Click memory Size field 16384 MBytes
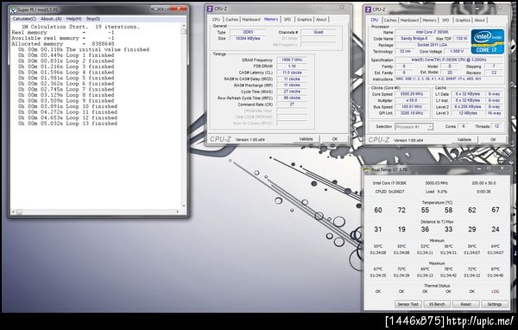The height and width of the screenshot is (330, 518). click(248, 38)
